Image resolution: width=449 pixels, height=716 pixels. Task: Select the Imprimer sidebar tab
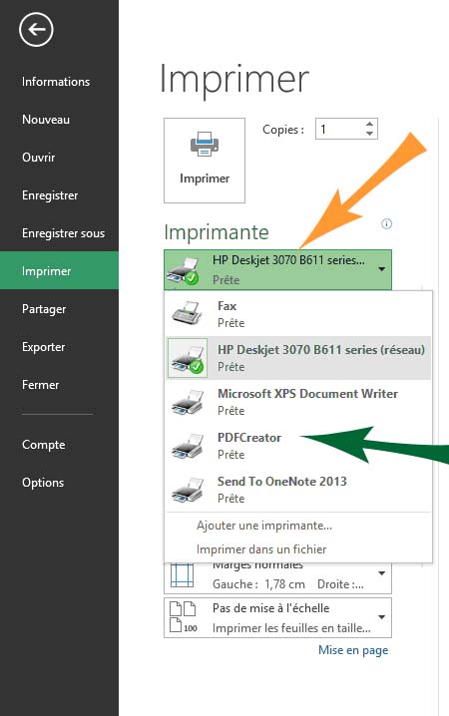click(60, 270)
